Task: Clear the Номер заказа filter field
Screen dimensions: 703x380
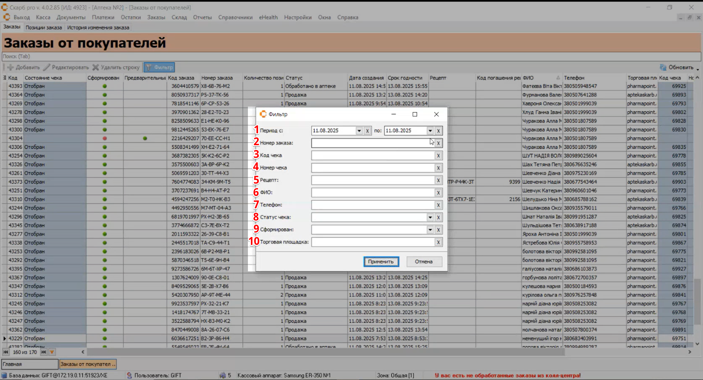Action: [x=438, y=143]
